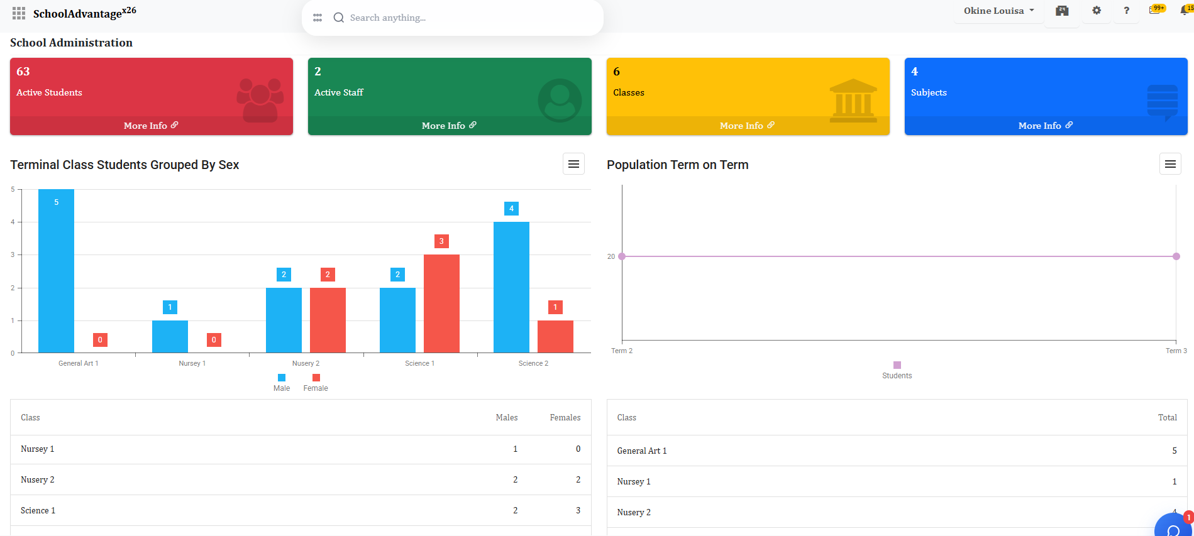Click the Term 3 axis label

[x=1176, y=351]
